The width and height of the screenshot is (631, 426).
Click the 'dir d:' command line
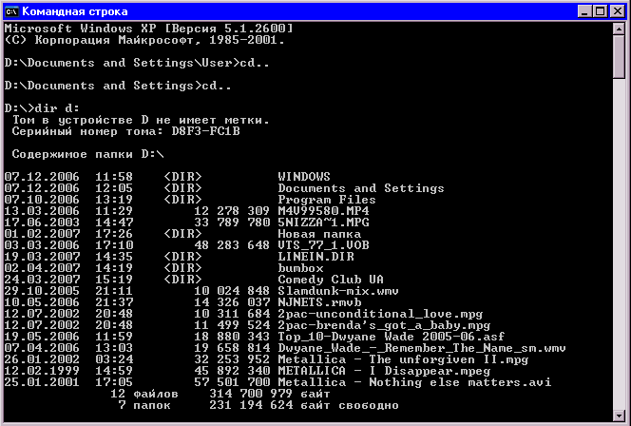(x=42, y=108)
